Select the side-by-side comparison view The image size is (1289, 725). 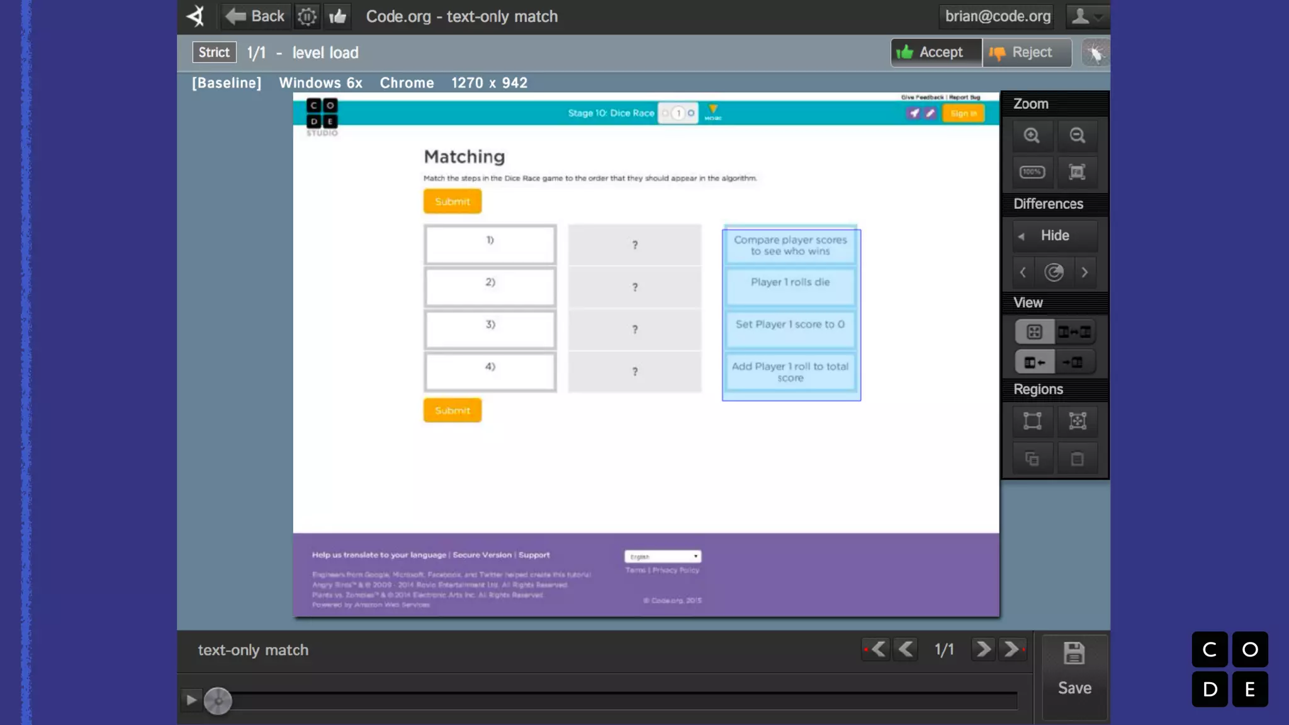click(1074, 332)
